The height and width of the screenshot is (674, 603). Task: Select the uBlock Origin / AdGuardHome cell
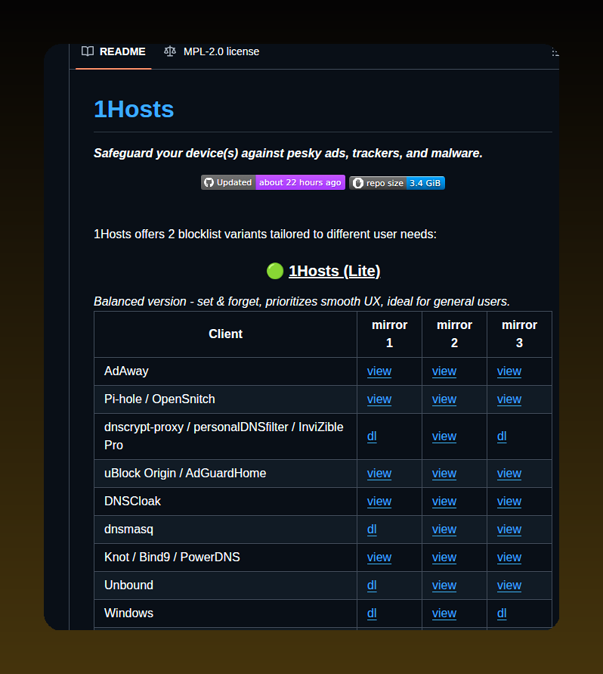(x=225, y=474)
